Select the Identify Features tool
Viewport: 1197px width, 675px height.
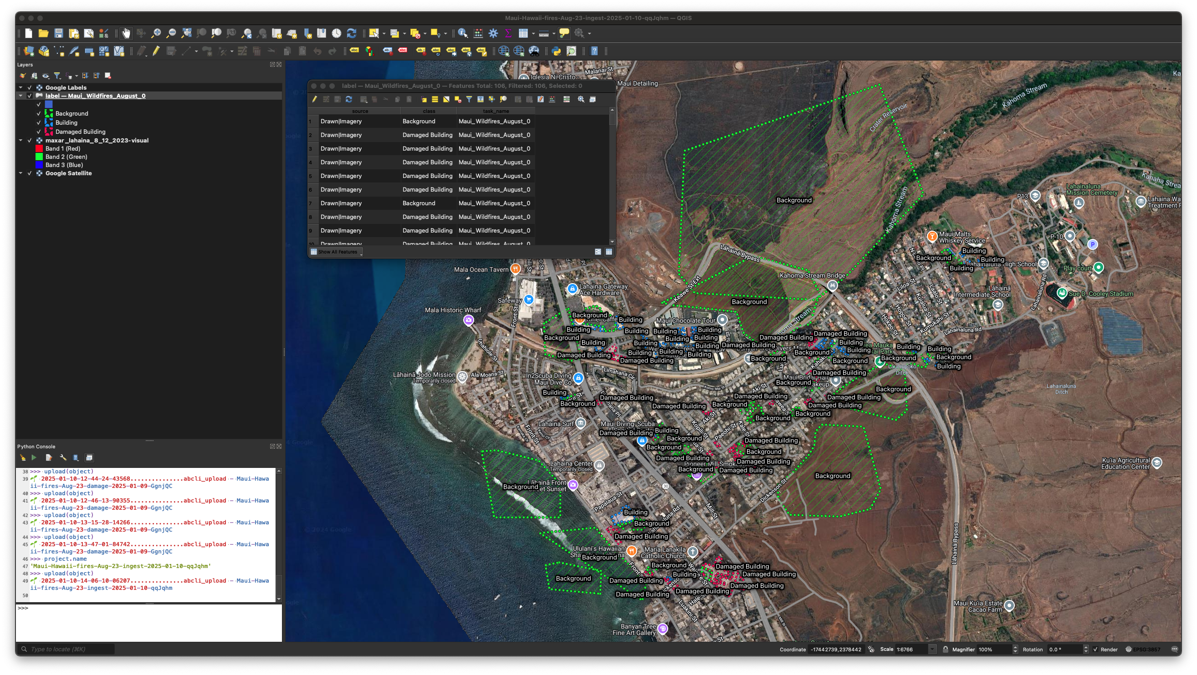click(x=463, y=33)
